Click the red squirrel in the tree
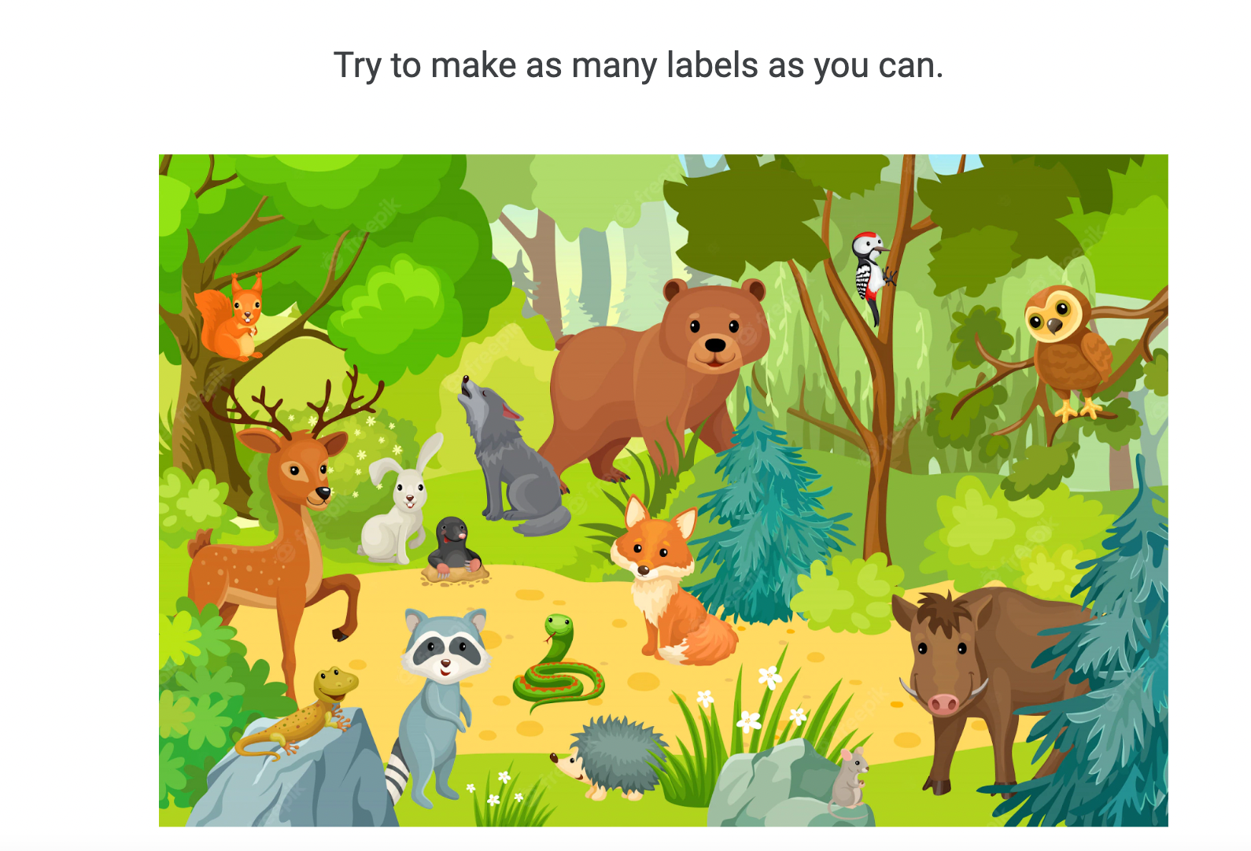This screenshot has width=1251, height=851. [230, 319]
